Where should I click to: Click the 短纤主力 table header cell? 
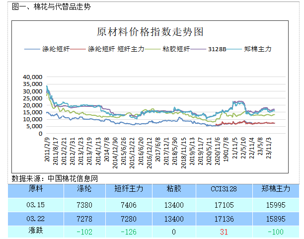click(129, 191)
